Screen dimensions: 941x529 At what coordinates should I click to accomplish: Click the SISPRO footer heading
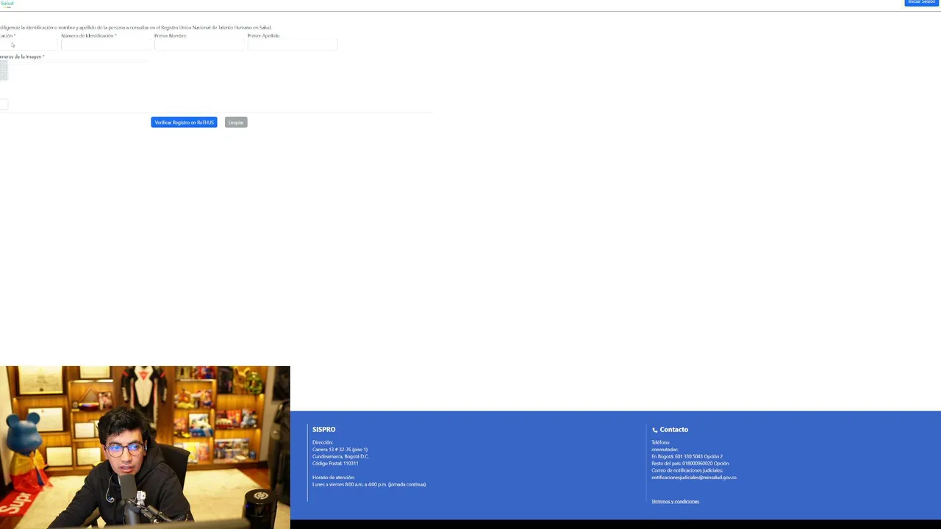323,430
